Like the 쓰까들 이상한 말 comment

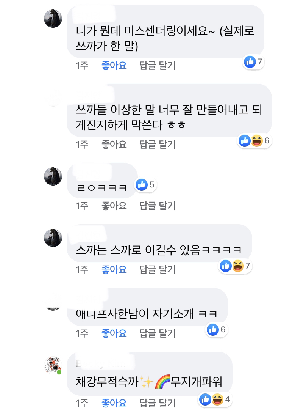point(114,144)
